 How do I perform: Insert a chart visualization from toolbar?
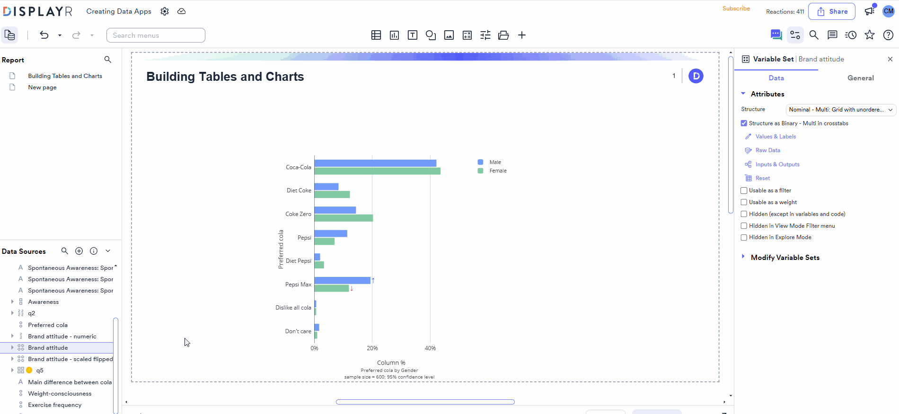pyautogui.click(x=394, y=35)
